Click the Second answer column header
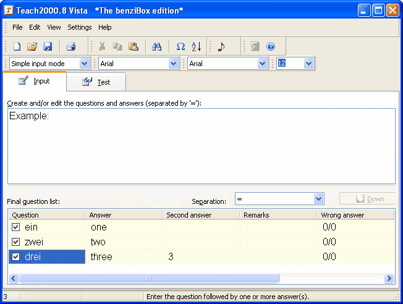 tap(201, 215)
